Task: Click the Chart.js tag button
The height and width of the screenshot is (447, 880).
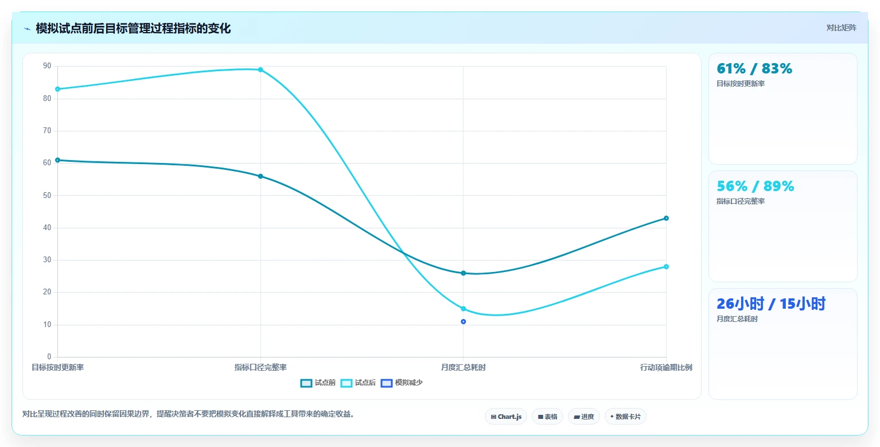Action: coord(506,417)
